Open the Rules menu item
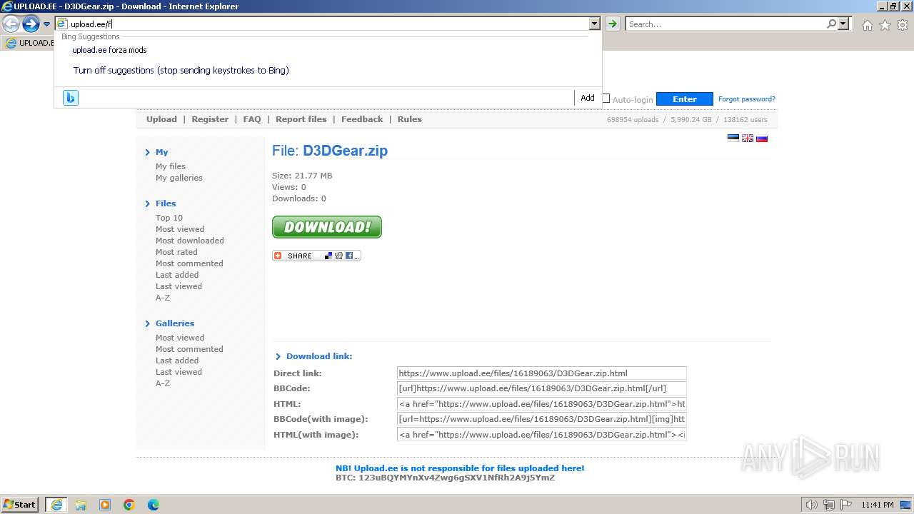The image size is (914, 514). click(409, 119)
